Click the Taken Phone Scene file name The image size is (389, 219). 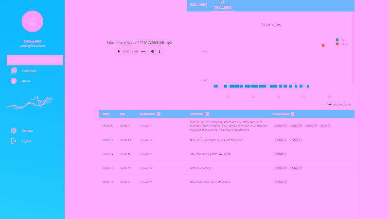[x=139, y=42]
